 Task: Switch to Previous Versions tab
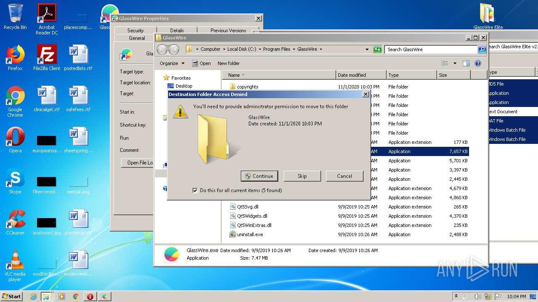click(x=228, y=30)
